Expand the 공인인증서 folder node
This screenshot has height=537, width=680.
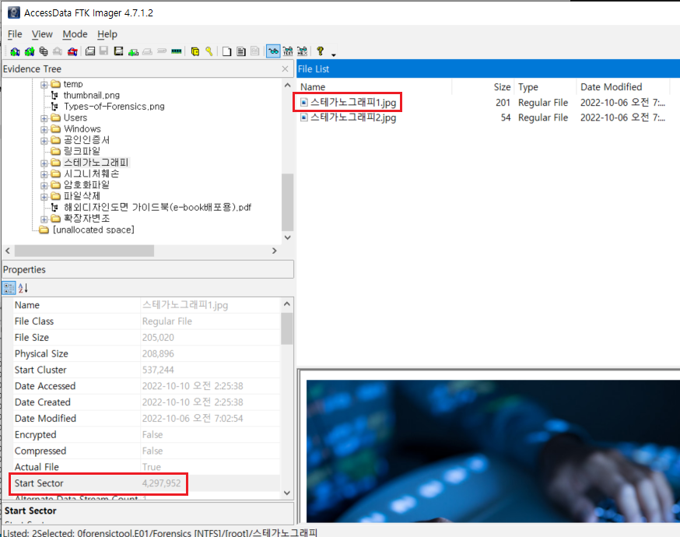coord(44,141)
